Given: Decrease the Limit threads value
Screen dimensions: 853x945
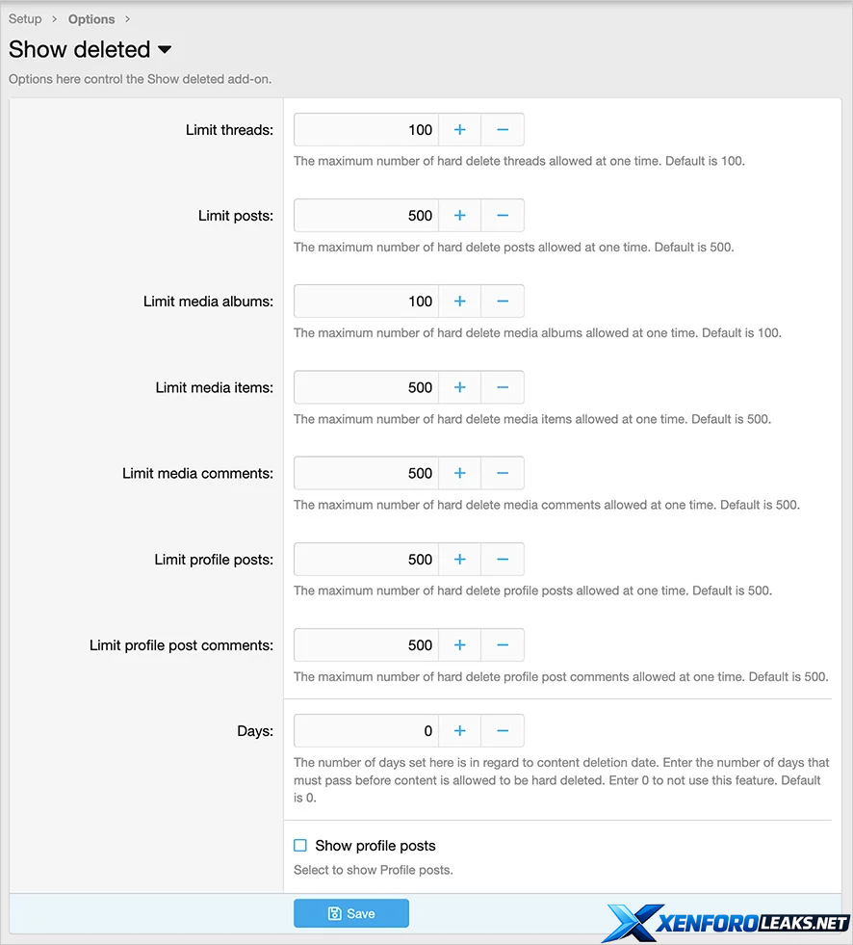Looking at the screenshot, I should (503, 130).
